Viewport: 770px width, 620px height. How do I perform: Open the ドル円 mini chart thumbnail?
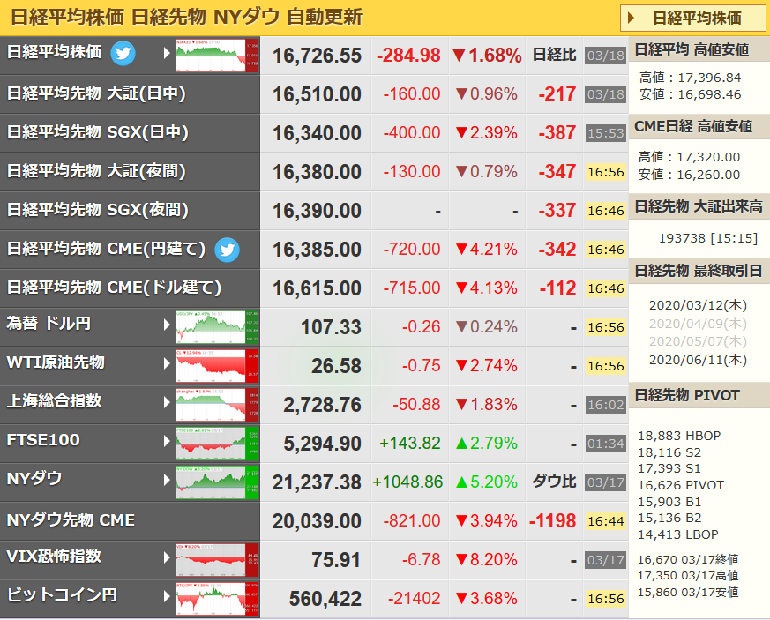(217, 327)
